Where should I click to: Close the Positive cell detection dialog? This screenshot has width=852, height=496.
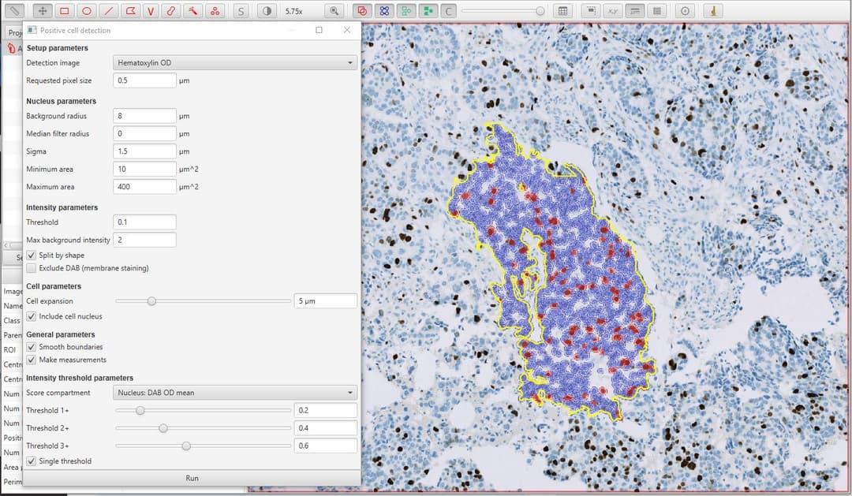coord(347,30)
